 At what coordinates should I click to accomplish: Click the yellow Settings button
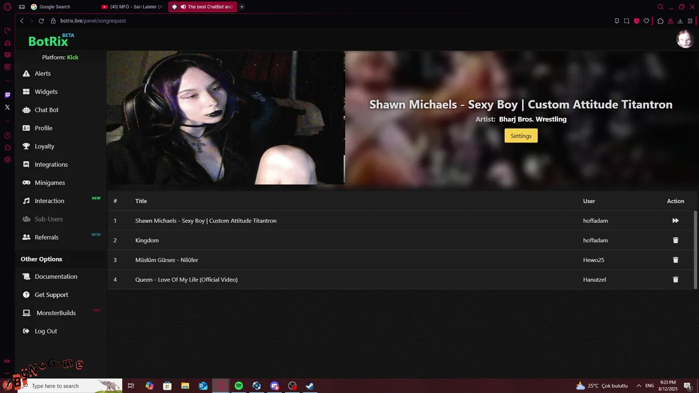tap(521, 136)
